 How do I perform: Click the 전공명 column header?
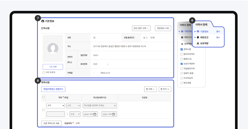pyautogui.click(x=145, y=98)
